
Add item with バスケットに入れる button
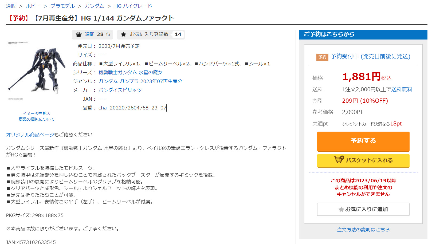click(363, 160)
